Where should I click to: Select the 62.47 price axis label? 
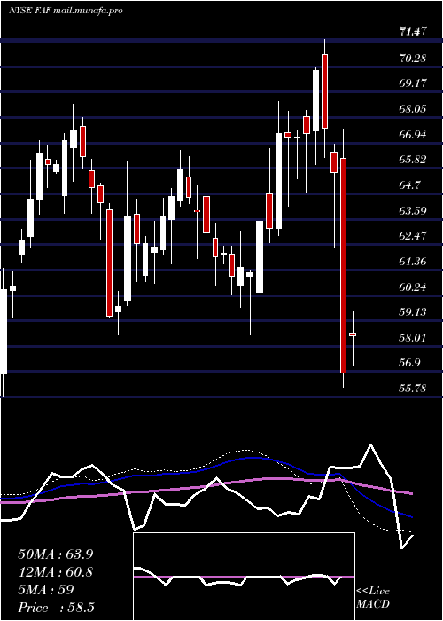[413, 236]
